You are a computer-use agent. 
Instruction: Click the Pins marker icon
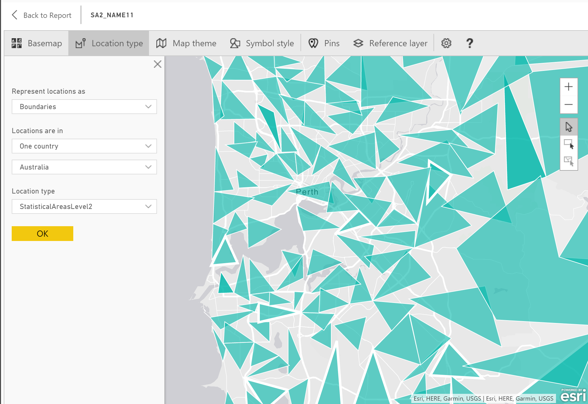coord(313,43)
